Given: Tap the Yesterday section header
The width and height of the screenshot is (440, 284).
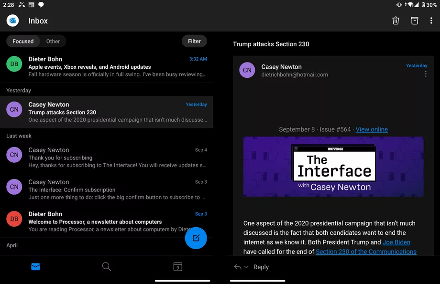Looking at the screenshot, I should coord(19,91).
